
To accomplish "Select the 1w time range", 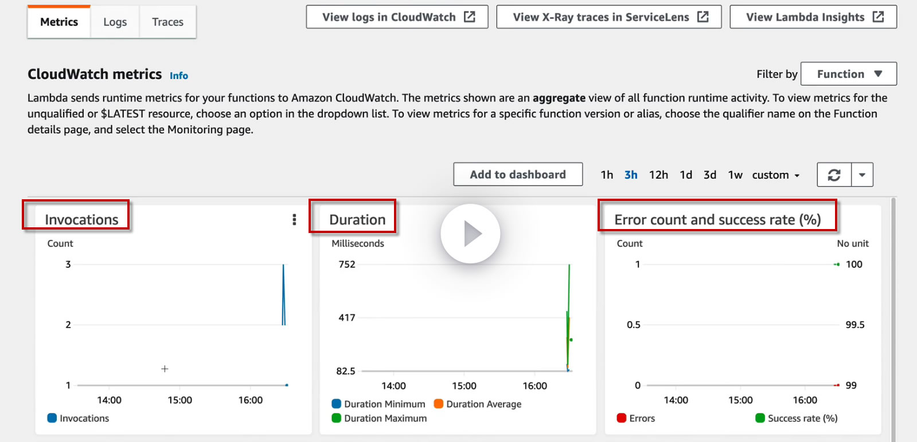I will tap(735, 175).
